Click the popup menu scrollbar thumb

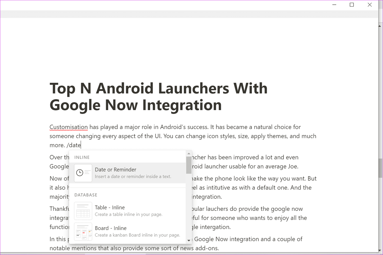point(189,165)
